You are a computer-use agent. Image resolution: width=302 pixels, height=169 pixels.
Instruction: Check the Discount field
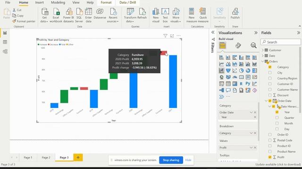point(270,95)
